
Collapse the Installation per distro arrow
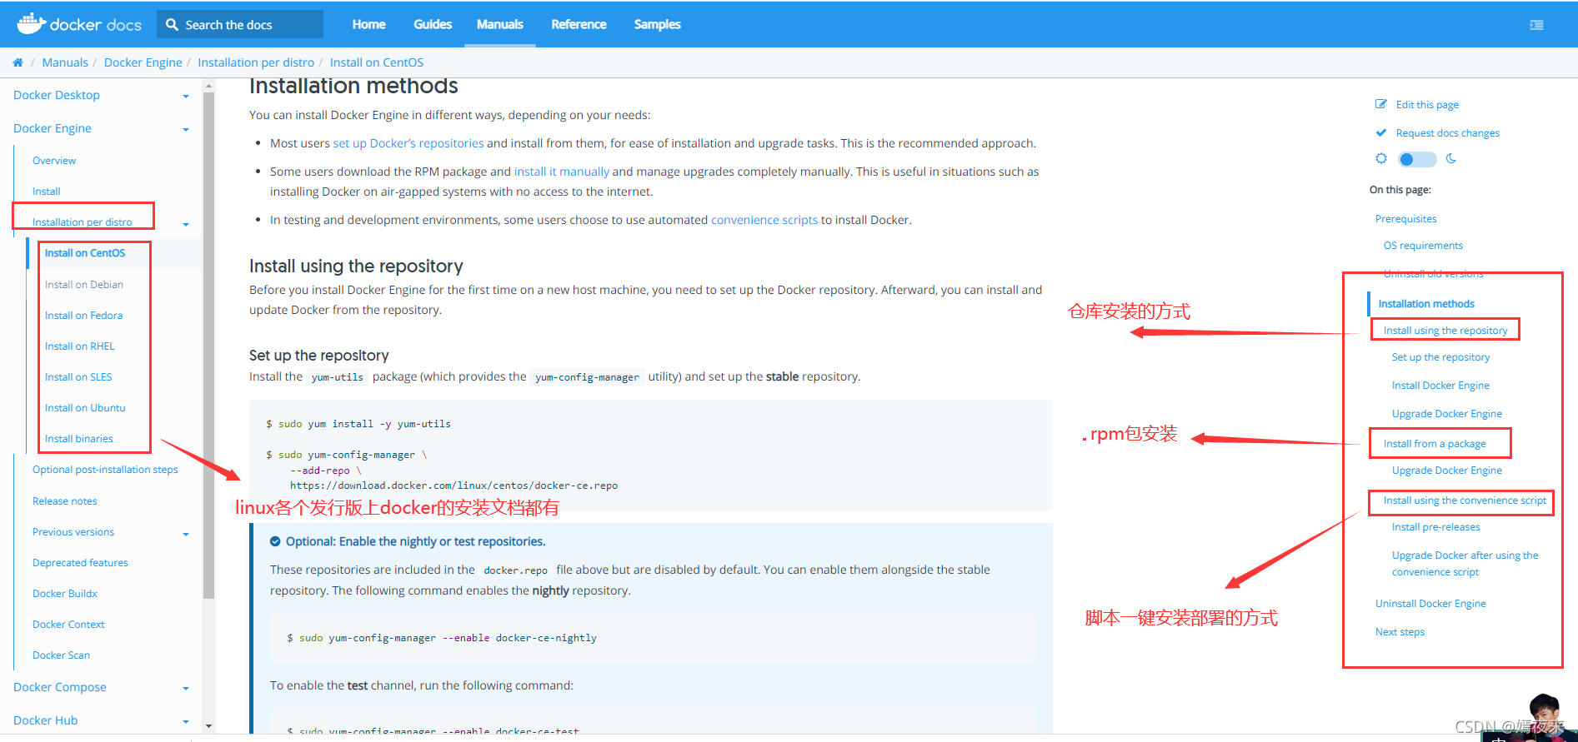tap(185, 224)
